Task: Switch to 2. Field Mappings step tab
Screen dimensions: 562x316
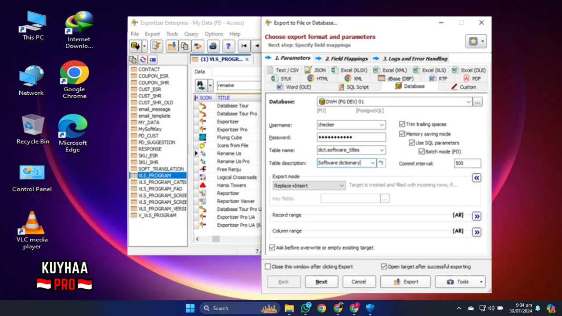Action: tap(342, 58)
